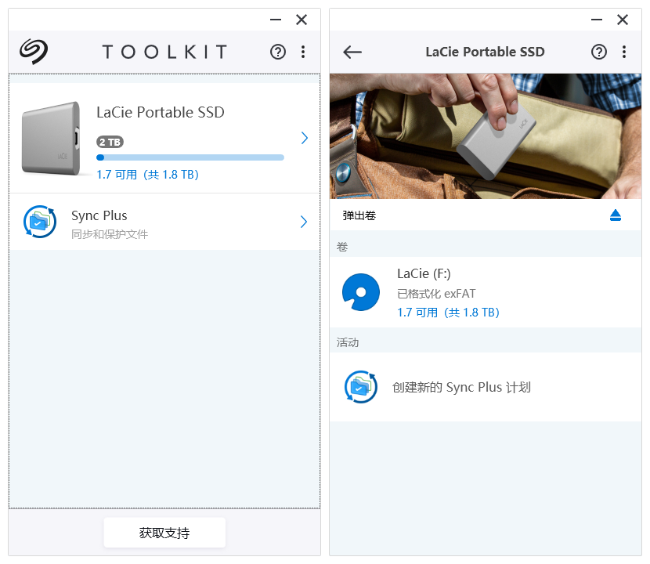Click the 1.7 可用 (共 1.8 TB) drive text

(x=147, y=175)
